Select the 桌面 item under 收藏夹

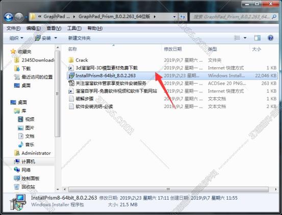26,86
